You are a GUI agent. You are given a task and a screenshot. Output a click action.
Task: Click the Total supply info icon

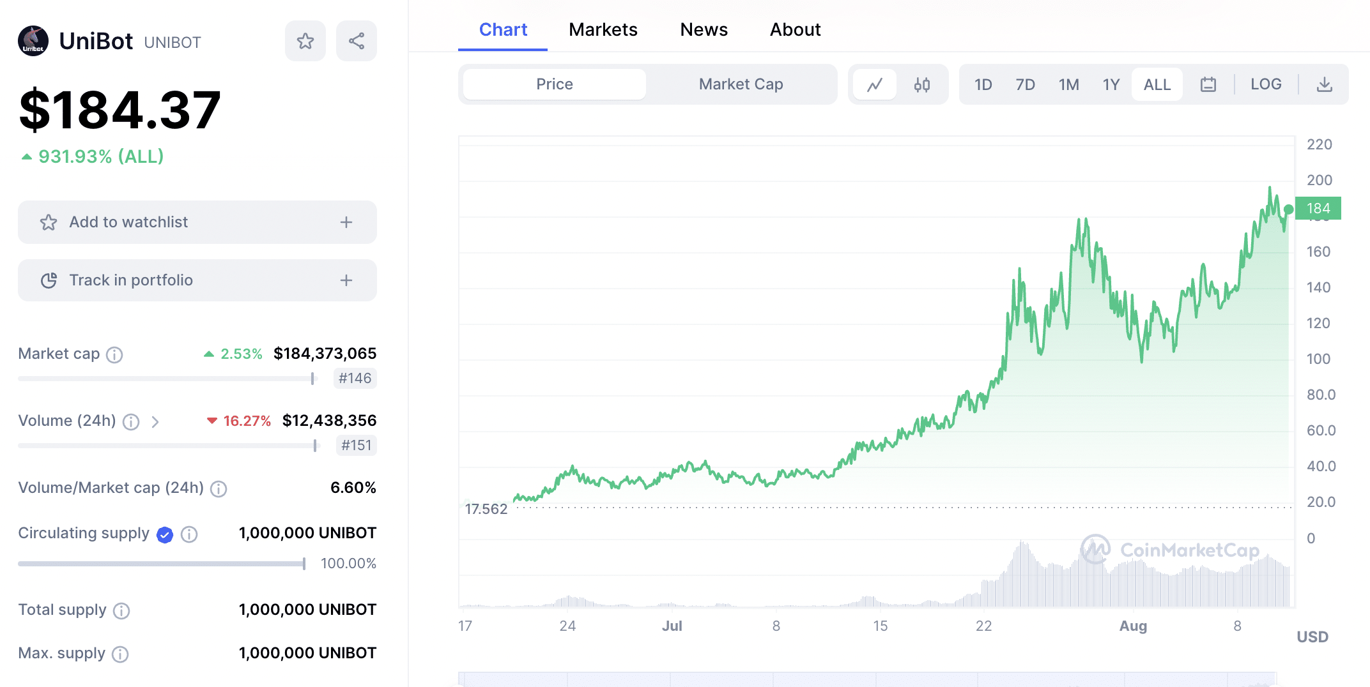click(121, 610)
